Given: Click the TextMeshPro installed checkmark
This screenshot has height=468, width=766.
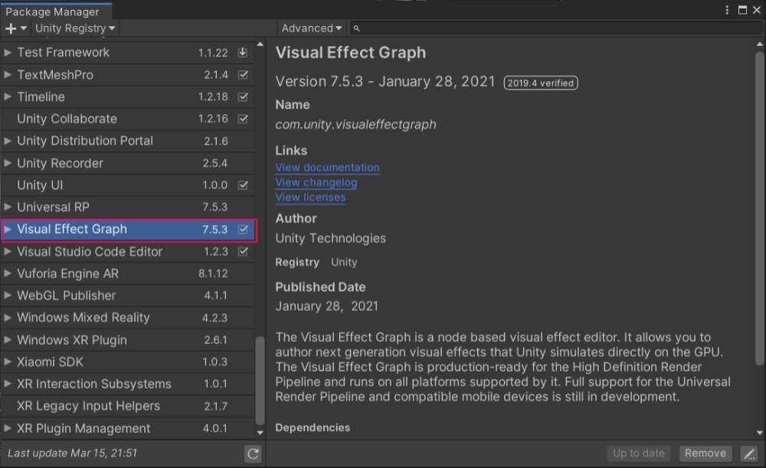Looking at the screenshot, I should pos(243,75).
